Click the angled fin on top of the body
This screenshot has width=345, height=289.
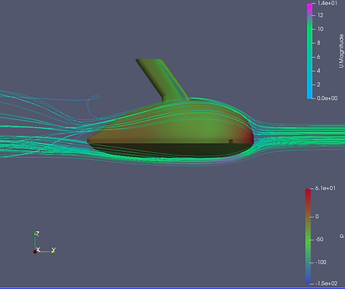[x=162, y=80]
